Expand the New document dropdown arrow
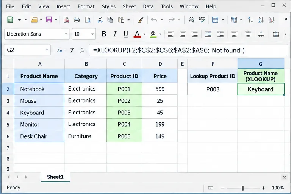The height and width of the screenshot is (194, 291). pos(19,20)
